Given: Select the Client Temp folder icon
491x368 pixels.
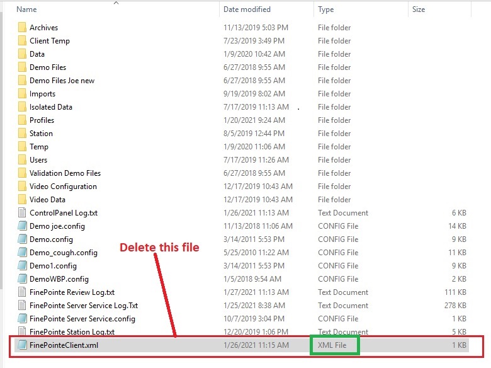Looking at the screenshot, I should coord(22,41).
